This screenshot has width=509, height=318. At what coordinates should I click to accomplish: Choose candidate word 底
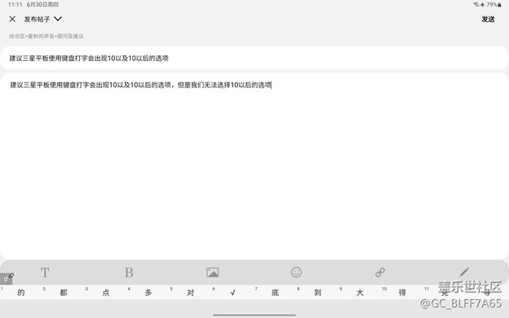pyautogui.click(x=275, y=293)
